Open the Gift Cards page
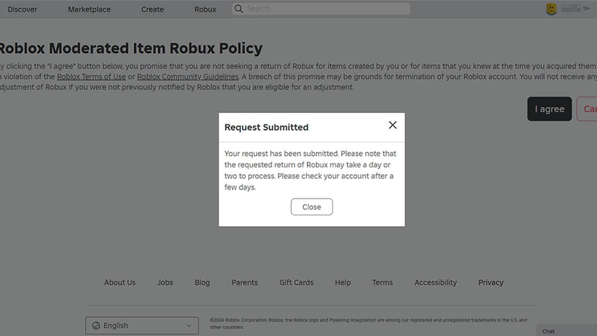597x336 pixels. point(296,282)
